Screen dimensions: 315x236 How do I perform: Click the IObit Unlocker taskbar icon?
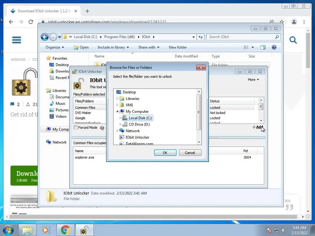point(84,230)
